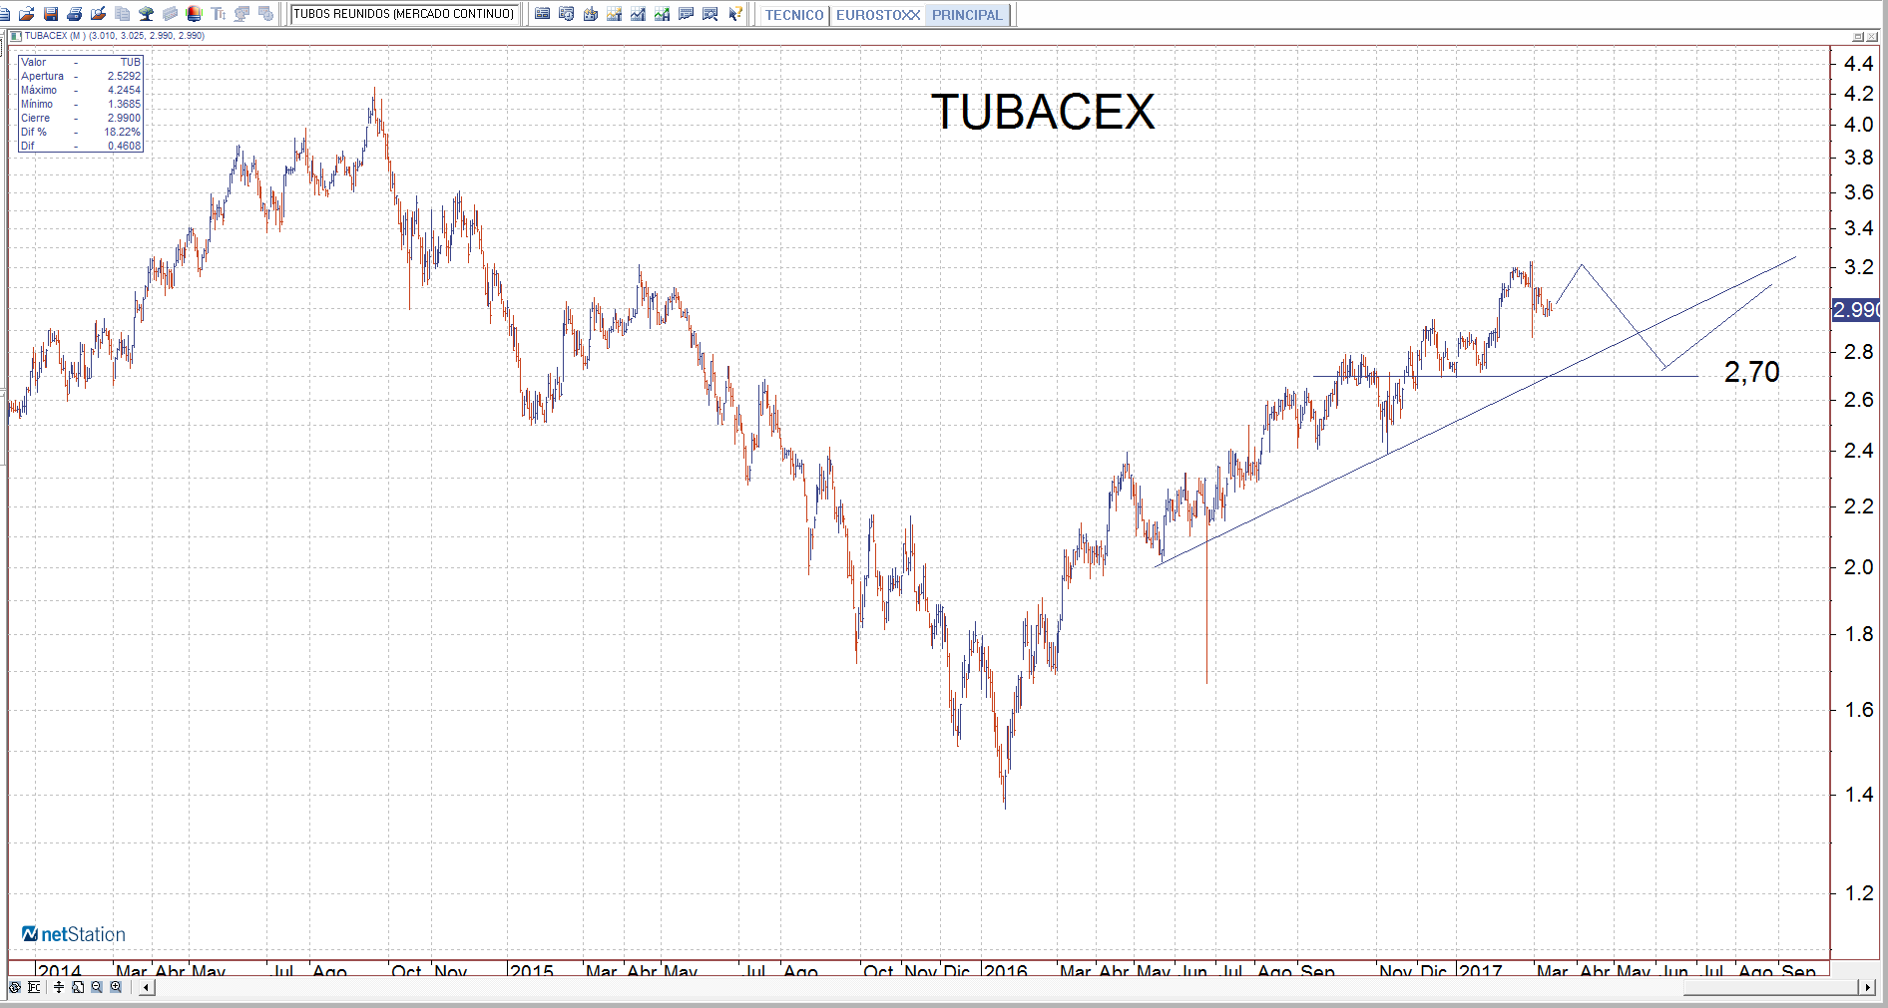Click the page zoom icon in bottom toolbar
1888x1008 pixels.
[78, 987]
